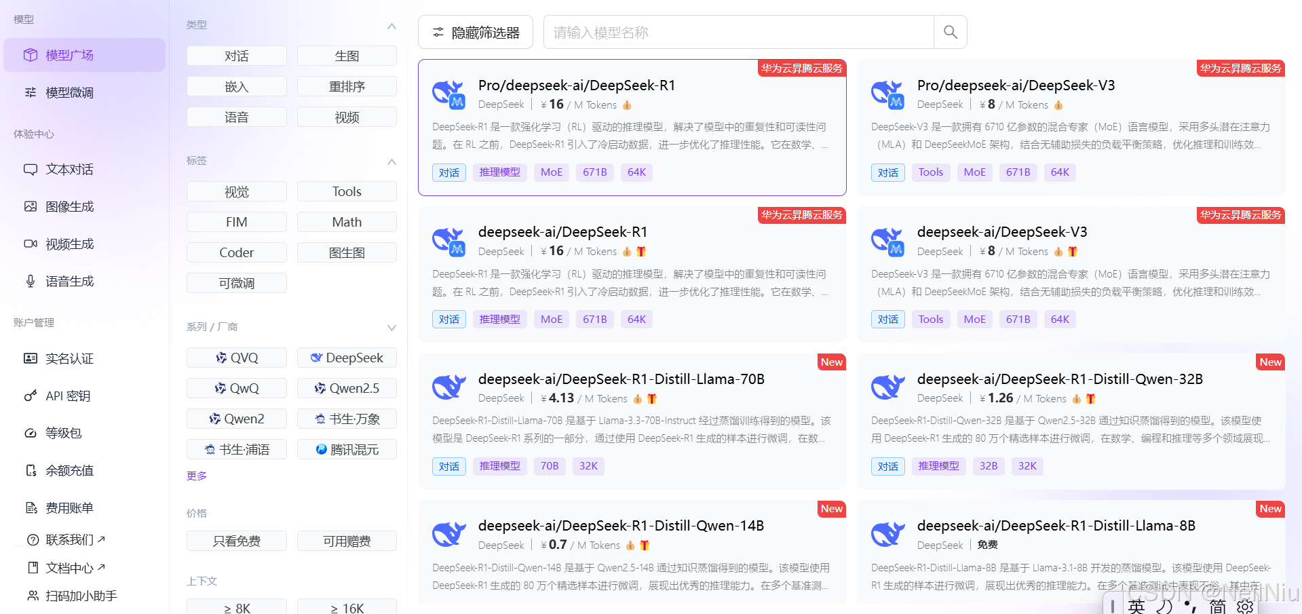
Task: Filter by DeepSeek vendor
Action: 347,358
